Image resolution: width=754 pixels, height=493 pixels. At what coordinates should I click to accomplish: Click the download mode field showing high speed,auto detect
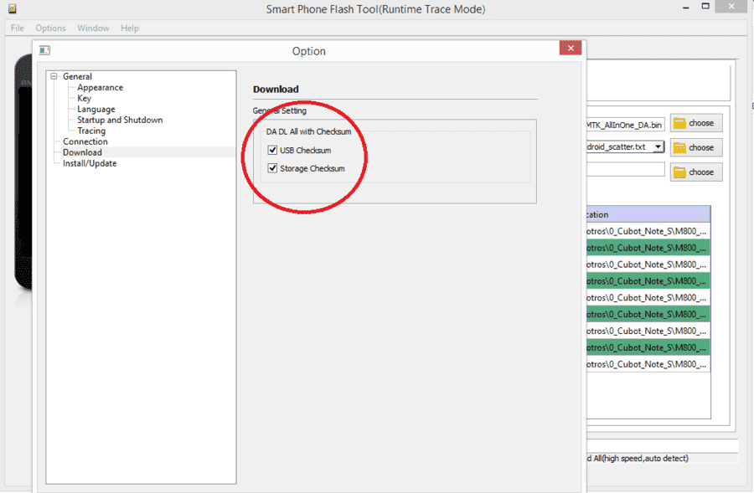[x=662, y=459]
